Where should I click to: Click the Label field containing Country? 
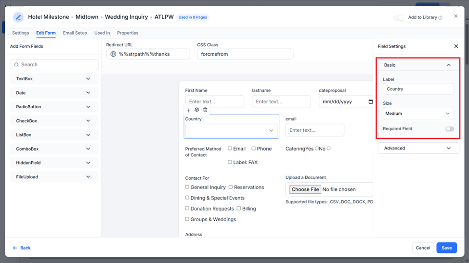[x=418, y=89]
